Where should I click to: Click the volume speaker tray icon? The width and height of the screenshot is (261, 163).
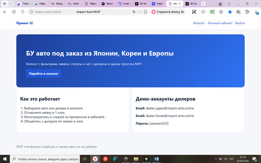tap(226, 159)
